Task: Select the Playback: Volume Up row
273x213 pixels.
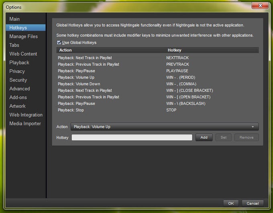Action: [x=157, y=77]
